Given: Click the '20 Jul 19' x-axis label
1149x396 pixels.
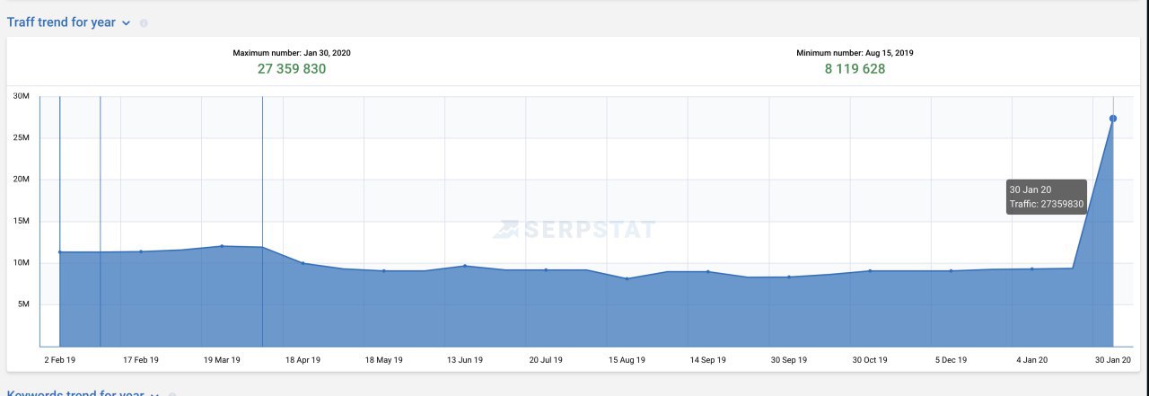Looking at the screenshot, I should [x=546, y=360].
